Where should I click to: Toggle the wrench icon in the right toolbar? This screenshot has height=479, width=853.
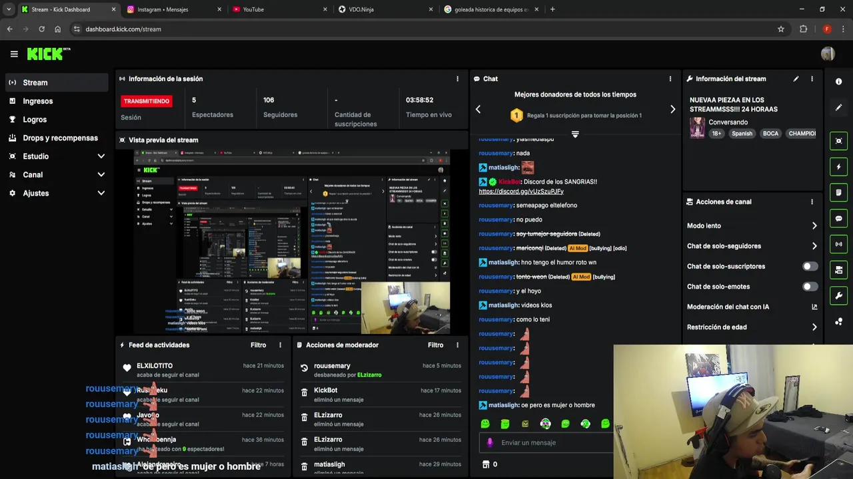pyautogui.click(x=838, y=296)
